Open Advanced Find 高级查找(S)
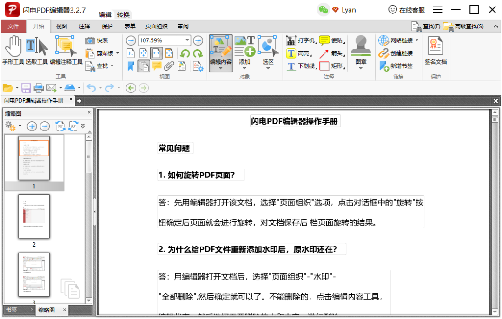Image resolution: width=502 pixels, height=319 pixels. pos(463,26)
